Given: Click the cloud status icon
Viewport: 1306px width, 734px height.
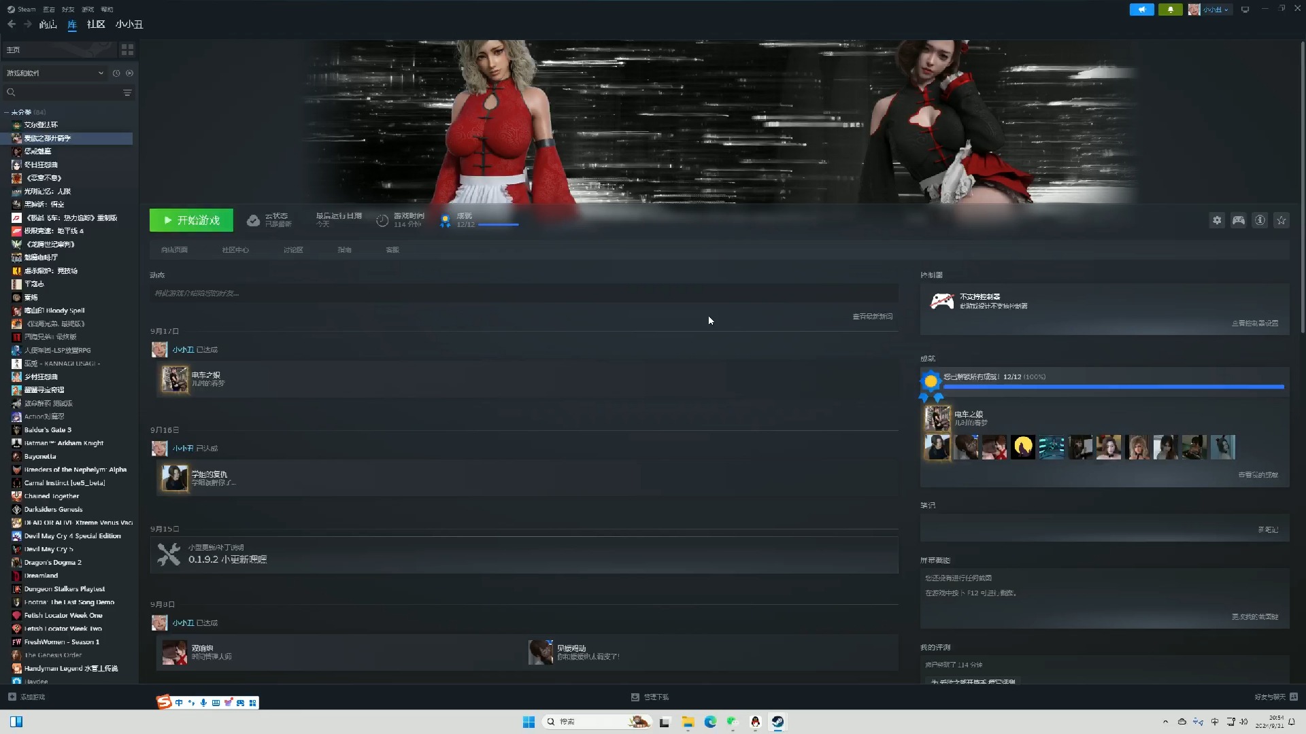Looking at the screenshot, I should 253,220.
